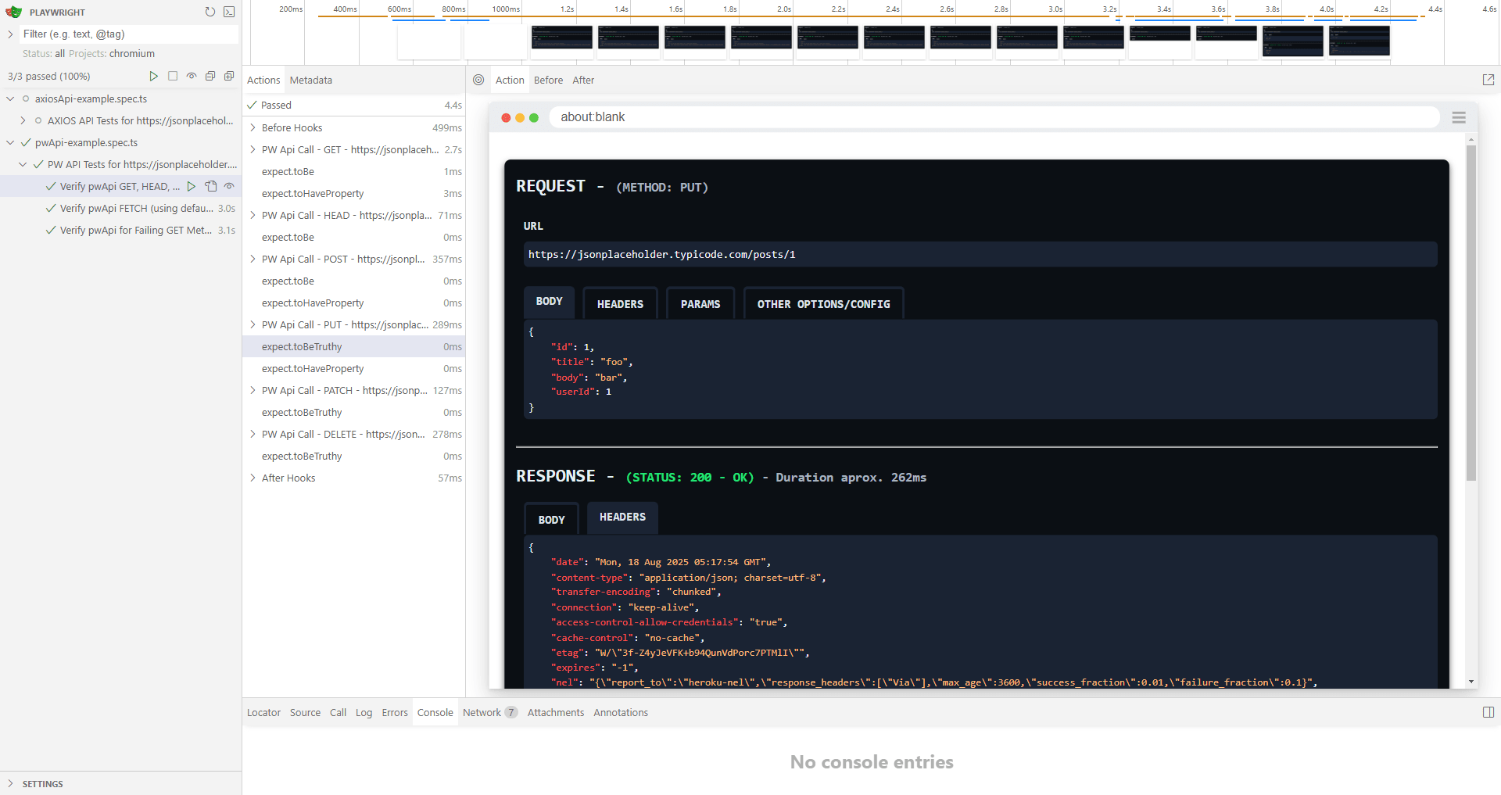1501x795 pixels.
Task: Toggle watching the Verify pwApi GET test
Action: 228,186
